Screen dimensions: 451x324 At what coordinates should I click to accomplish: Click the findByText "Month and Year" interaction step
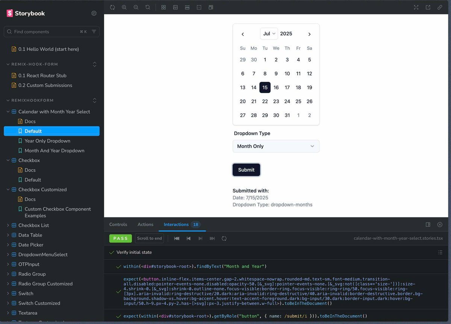coord(195,267)
